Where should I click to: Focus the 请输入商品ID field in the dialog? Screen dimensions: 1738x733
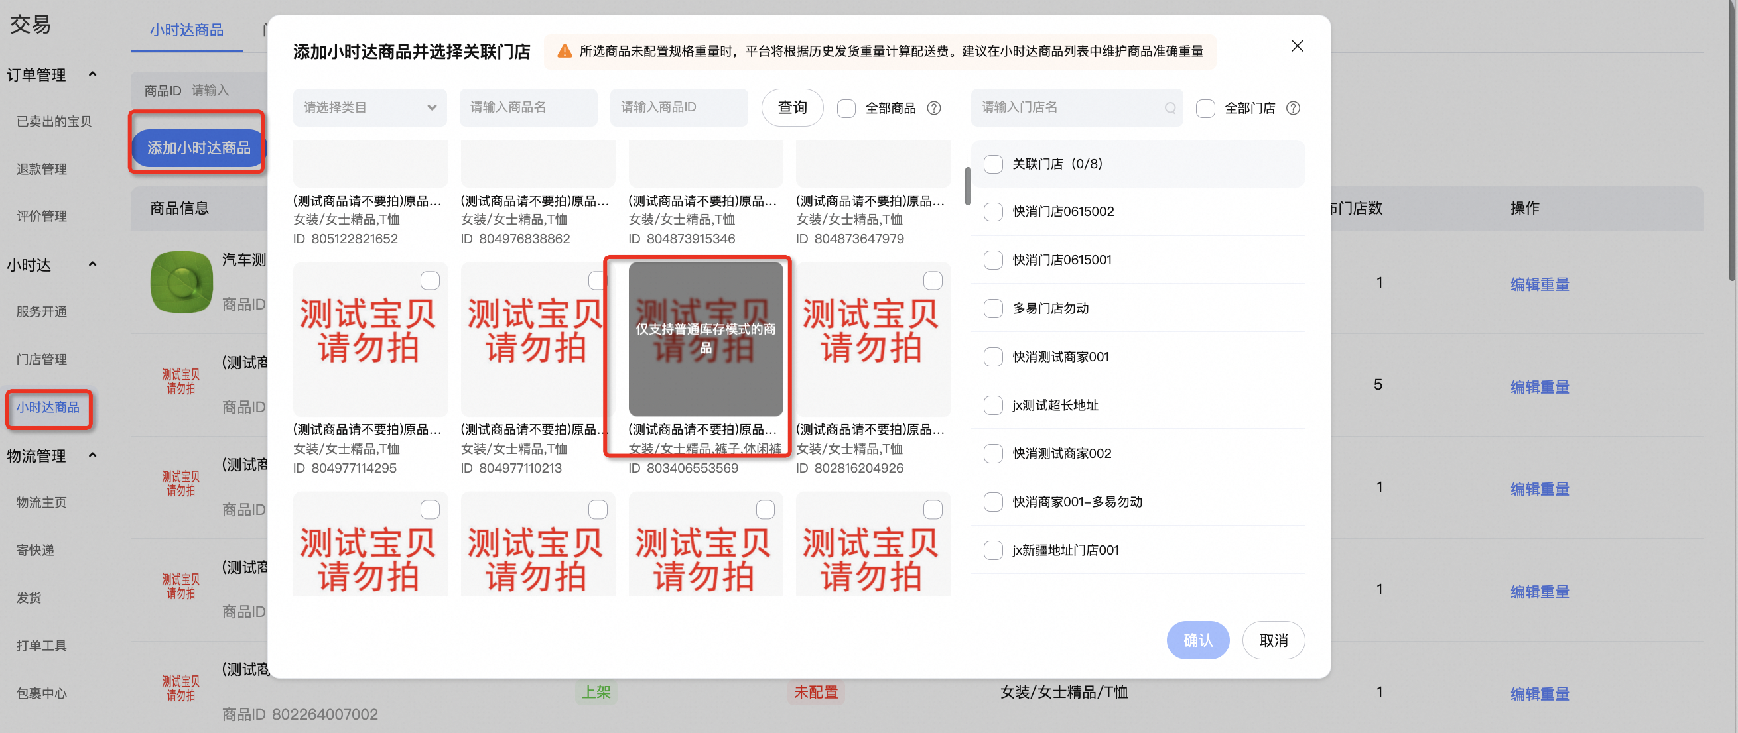pos(679,107)
